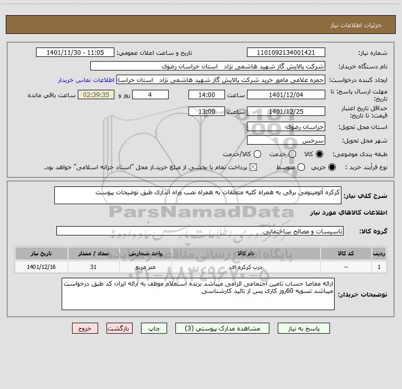Image resolution: width=402 pixels, height=389 pixels.
Task: Click the validity time field 13:00
Action: (x=207, y=111)
